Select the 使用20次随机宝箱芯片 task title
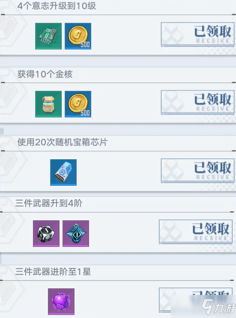Screen dimensions: 236x318 click(62, 142)
